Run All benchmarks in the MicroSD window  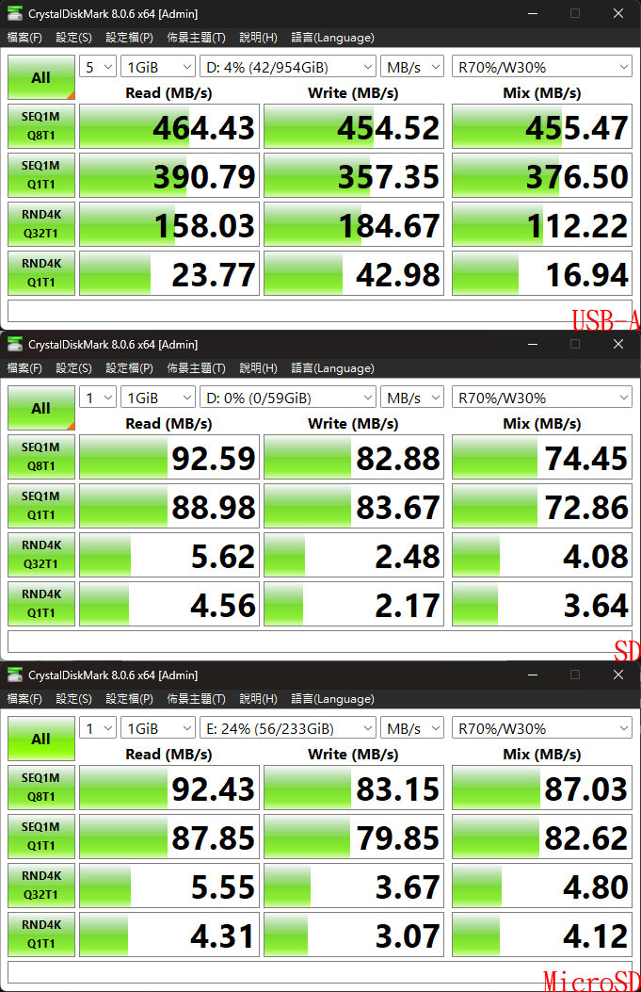coord(41,739)
